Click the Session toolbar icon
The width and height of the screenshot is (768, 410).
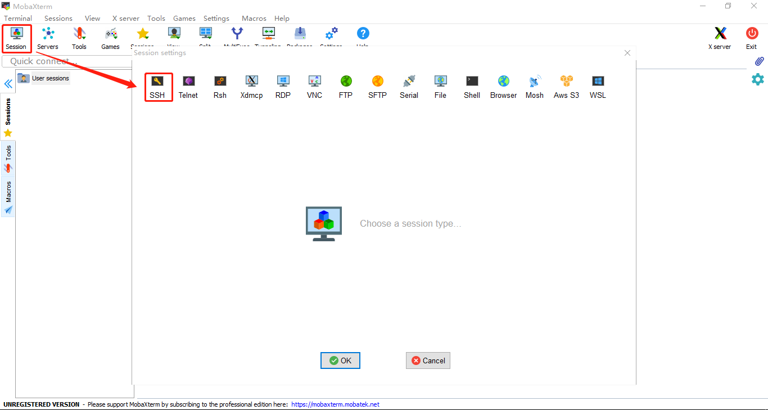16,38
